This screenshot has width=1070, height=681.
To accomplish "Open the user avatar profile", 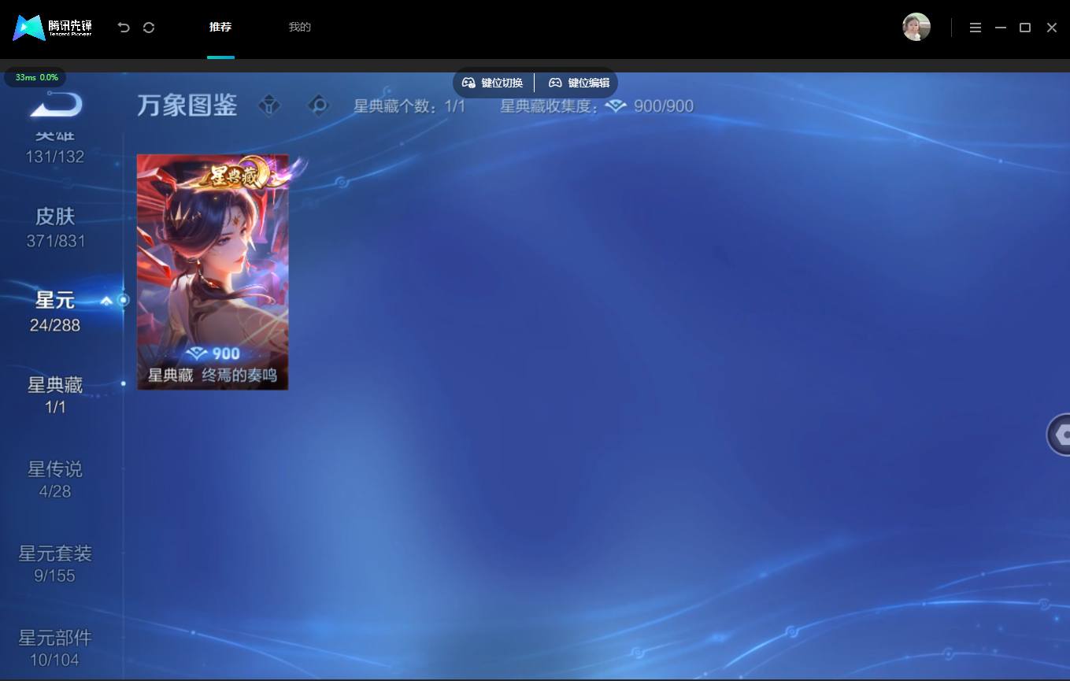I will click(x=916, y=27).
